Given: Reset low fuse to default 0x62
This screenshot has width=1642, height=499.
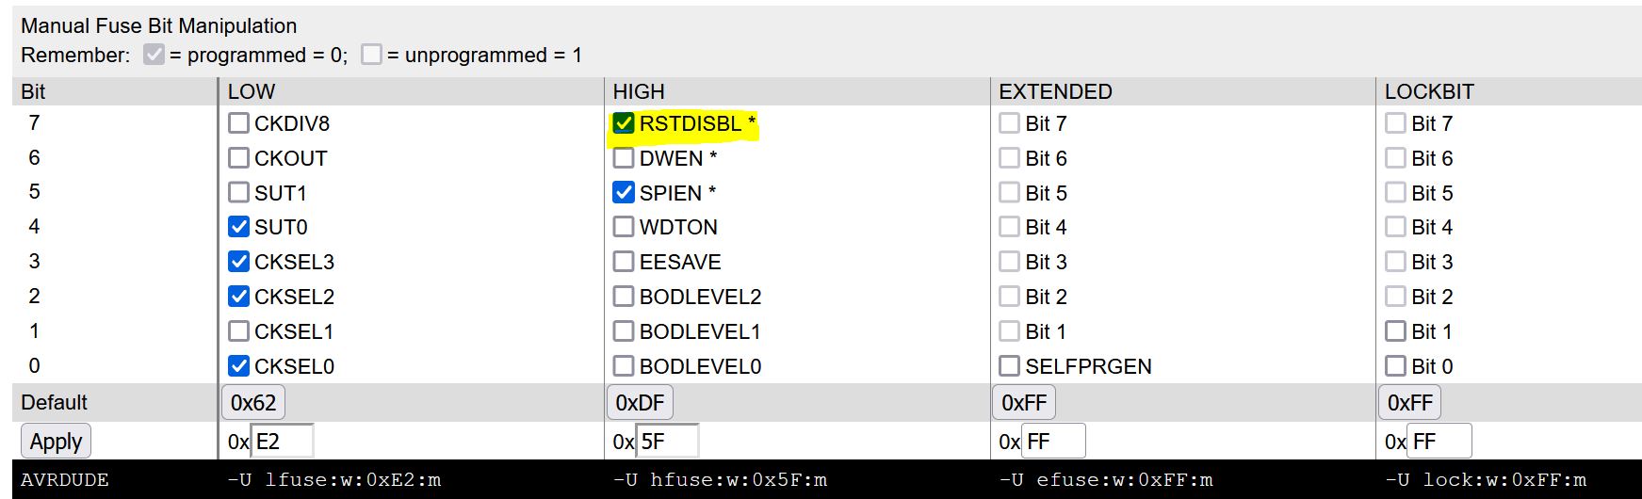Looking at the screenshot, I should coord(253,403).
